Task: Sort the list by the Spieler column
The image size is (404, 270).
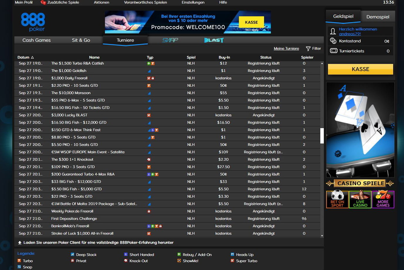Action: [307, 57]
